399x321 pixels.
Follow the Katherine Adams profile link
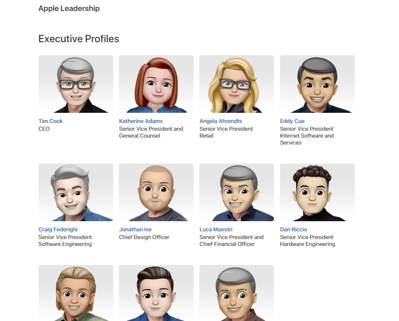click(141, 121)
